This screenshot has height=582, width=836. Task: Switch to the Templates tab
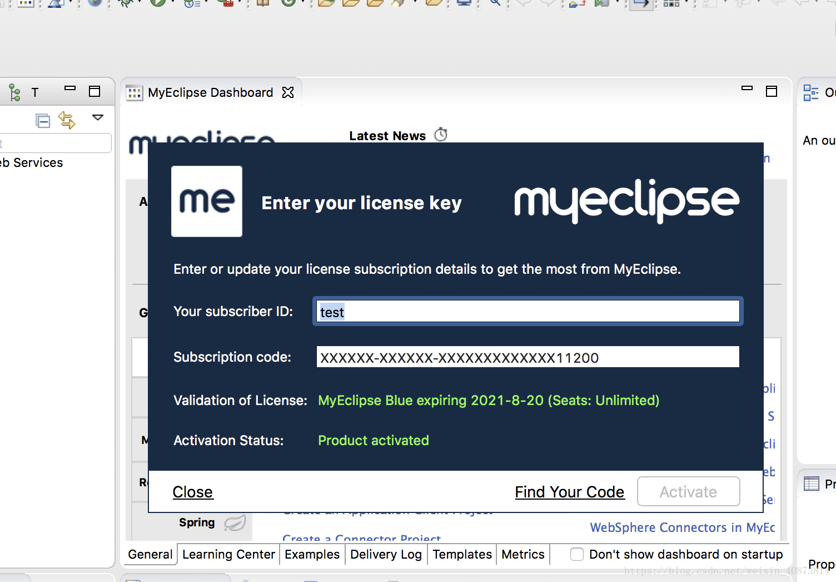pos(462,554)
